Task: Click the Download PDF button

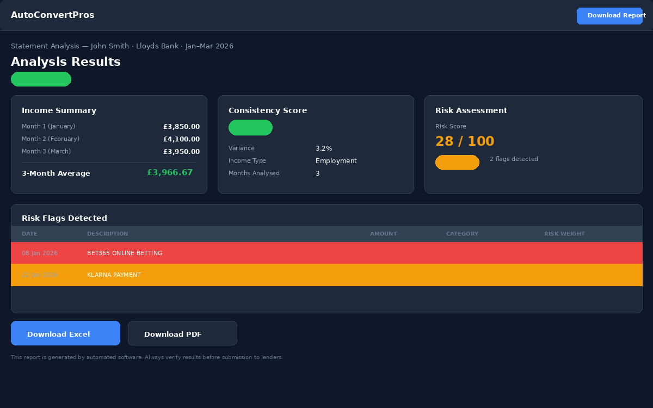Action: click(182, 333)
